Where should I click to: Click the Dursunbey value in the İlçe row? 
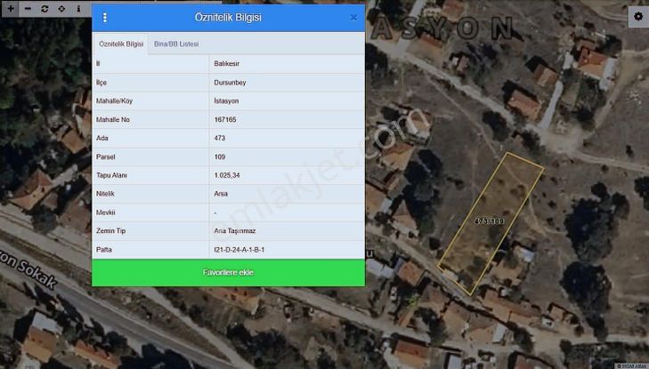point(229,82)
